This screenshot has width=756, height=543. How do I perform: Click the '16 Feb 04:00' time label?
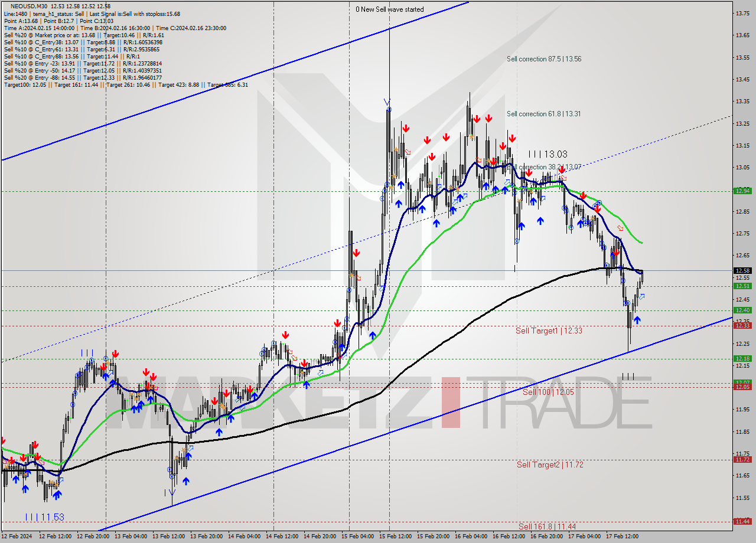coord(471,537)
